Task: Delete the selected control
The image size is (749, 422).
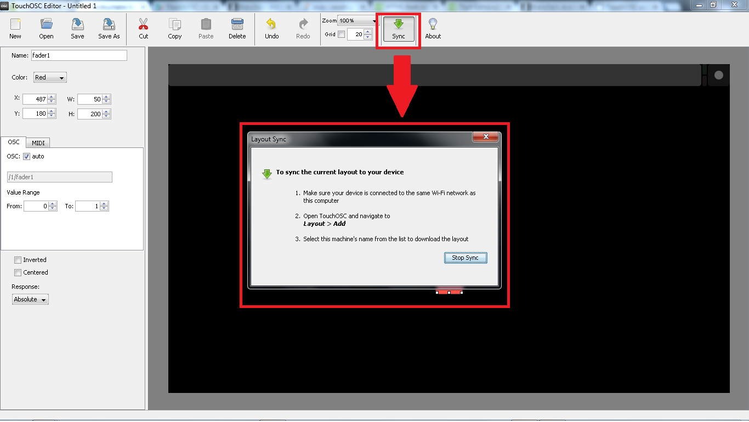Action: [237, 29]
